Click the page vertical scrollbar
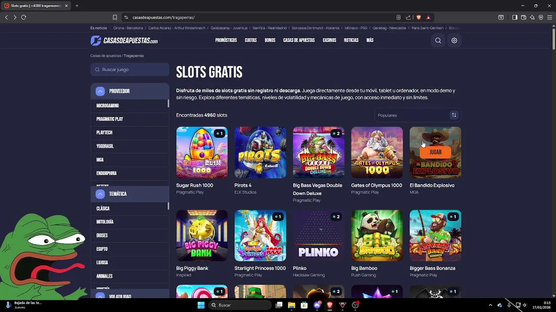Viewport: 556px width, 312px height. click(x=553, y=39)
